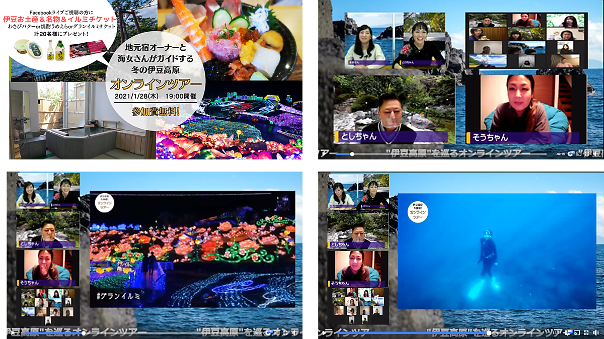Mute the volume in the diver video
604x339 pixels.
pyautogui.click(x=595, y=332)
